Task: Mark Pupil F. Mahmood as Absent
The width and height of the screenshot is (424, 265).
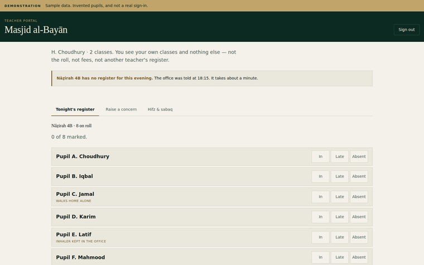Action: pos(359,257)
